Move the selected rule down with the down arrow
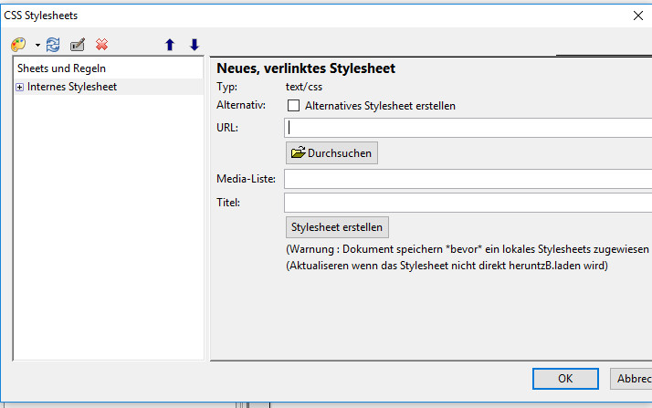This screenshot has width=652, height=408. (194, 45)
